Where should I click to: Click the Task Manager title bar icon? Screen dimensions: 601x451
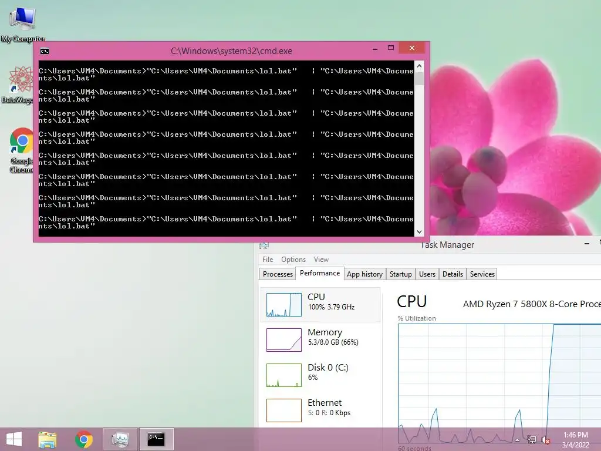tap(264, 245)
